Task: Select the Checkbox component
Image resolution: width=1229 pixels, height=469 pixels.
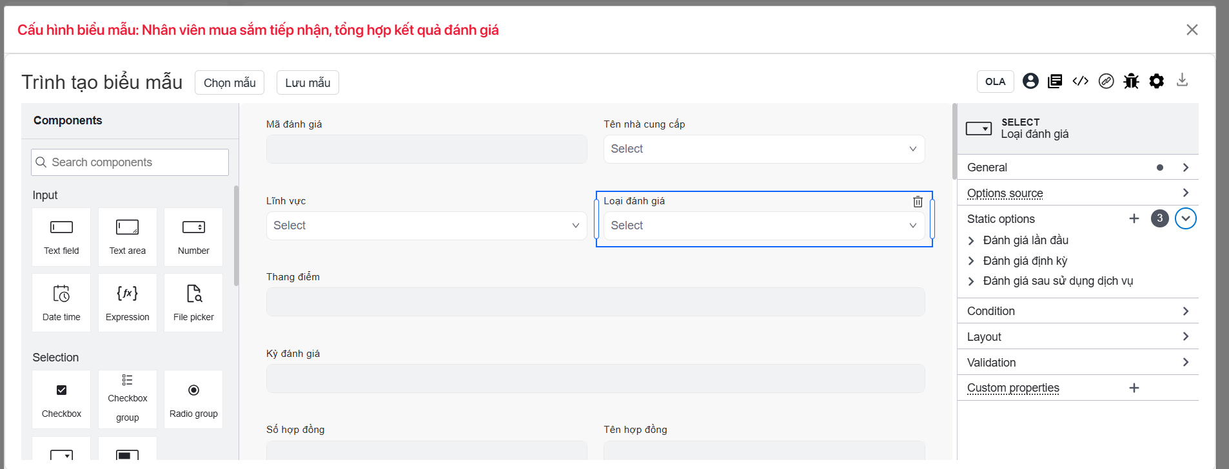Action: (61, 399)
